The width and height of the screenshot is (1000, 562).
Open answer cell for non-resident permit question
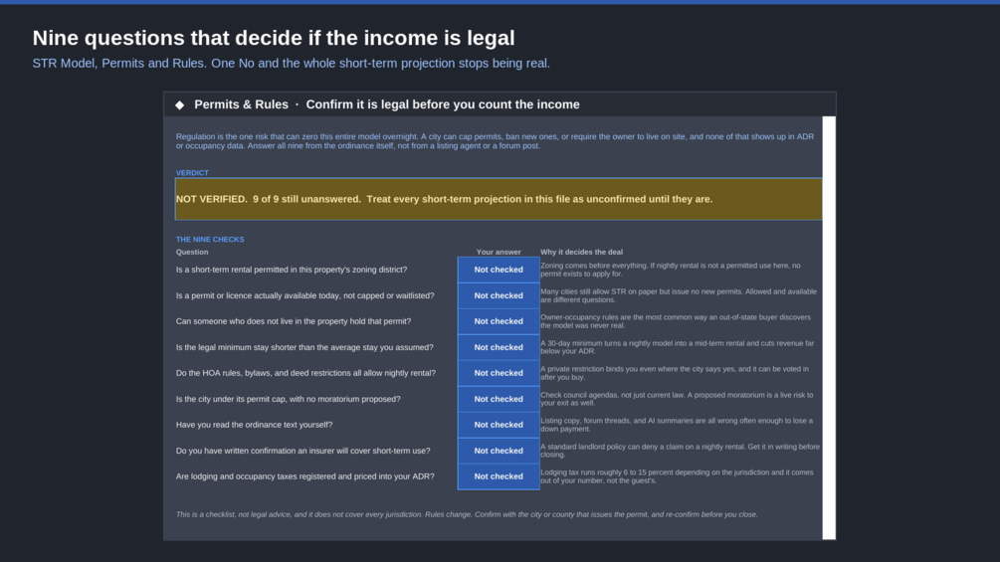(499, 321)
